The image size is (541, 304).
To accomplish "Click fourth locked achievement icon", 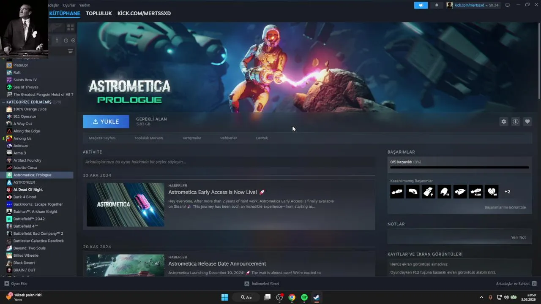I will (x=444, y=192).
